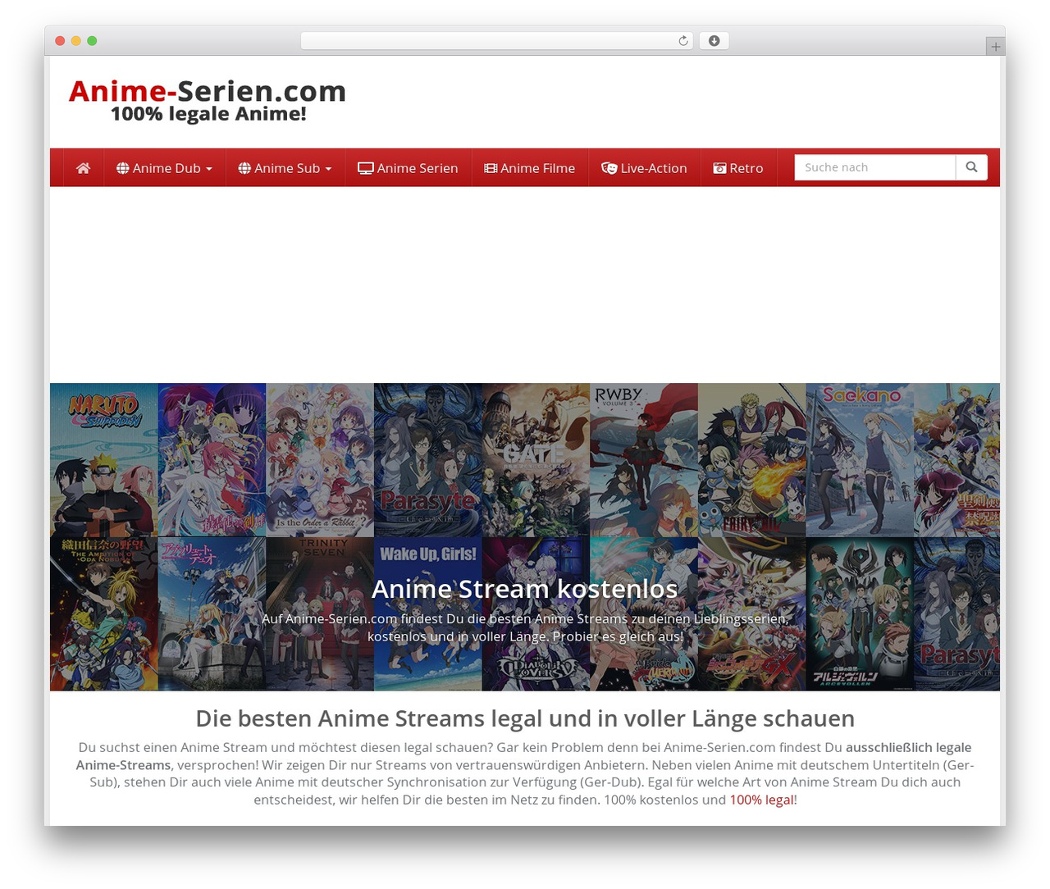Viewport: 1050px width, 889px height.
Task: Click the 'Anime Stream kostenlos' heading
Action: [x=525, y=589]
